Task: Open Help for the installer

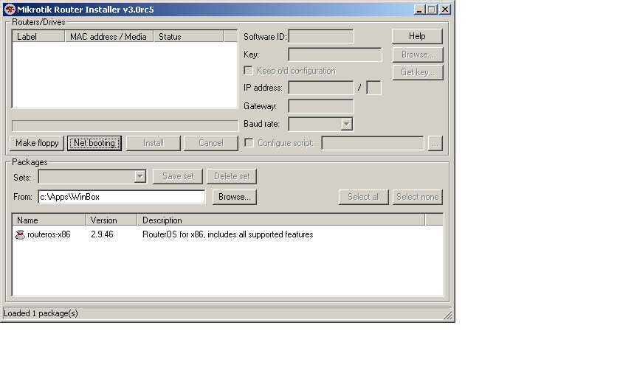Action: (417, 36)
